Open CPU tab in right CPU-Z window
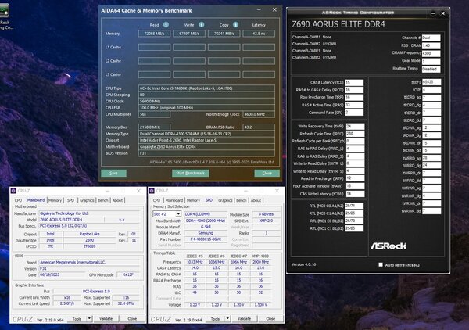 [157, 200]
